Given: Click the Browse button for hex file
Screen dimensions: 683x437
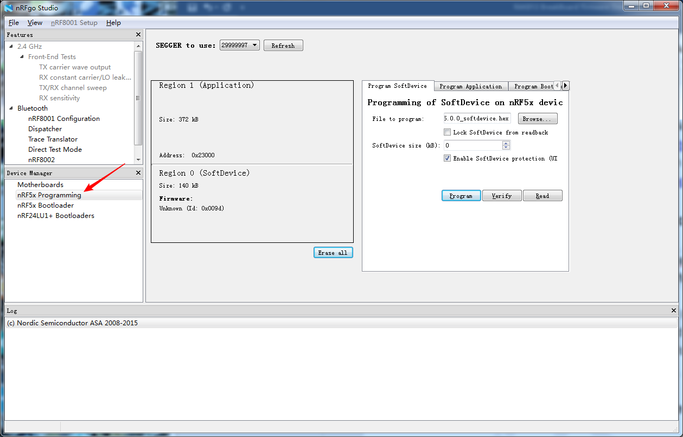Looking at the screenshot, I should (x=538, y=119).
